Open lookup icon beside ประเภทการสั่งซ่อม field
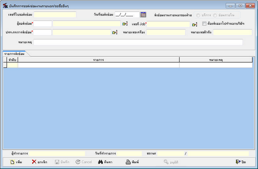 (115, 33)
